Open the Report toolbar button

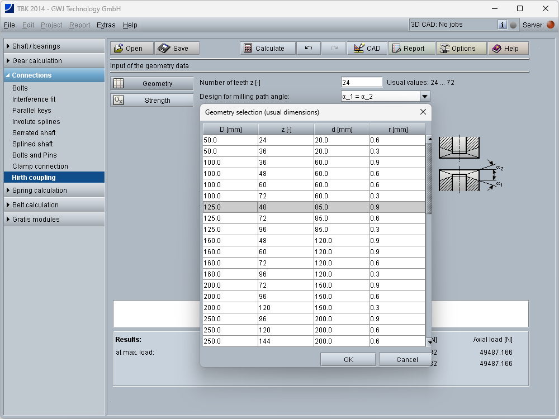pyautogui.click(x=411, y=49)
